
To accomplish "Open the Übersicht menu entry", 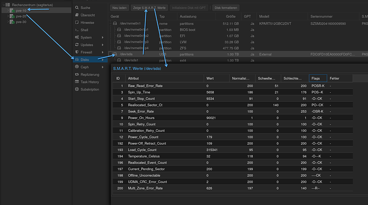I will point(90,15).
